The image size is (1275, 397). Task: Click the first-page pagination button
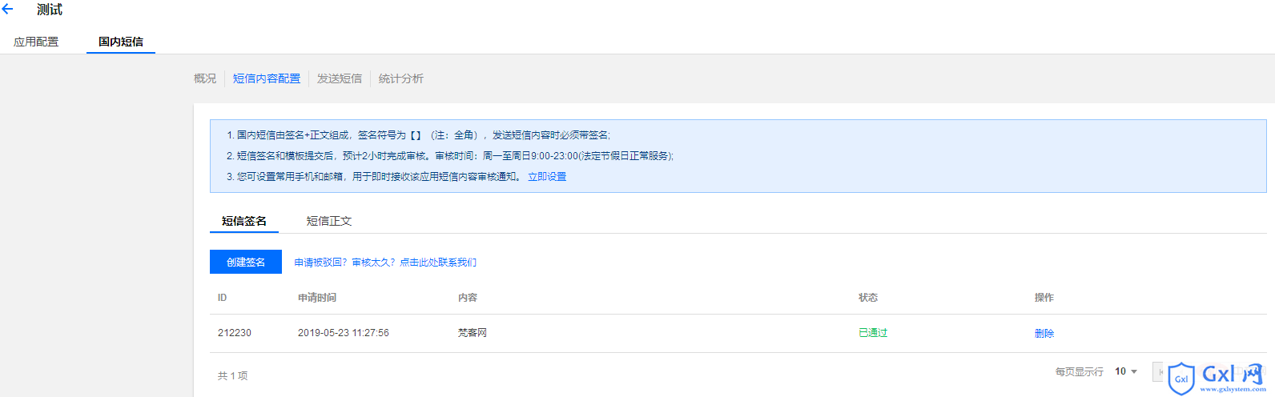1160,371
